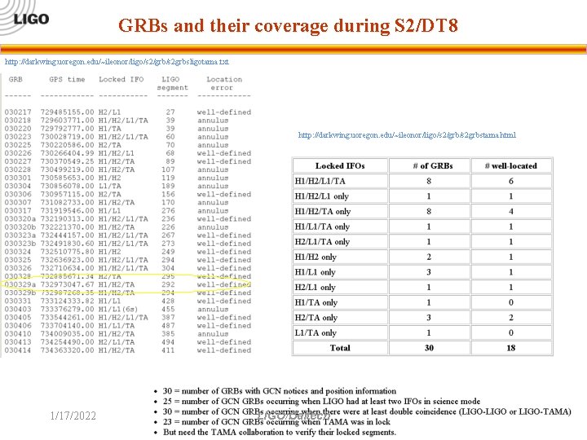Click the GPS time column header

coord(67,79)
